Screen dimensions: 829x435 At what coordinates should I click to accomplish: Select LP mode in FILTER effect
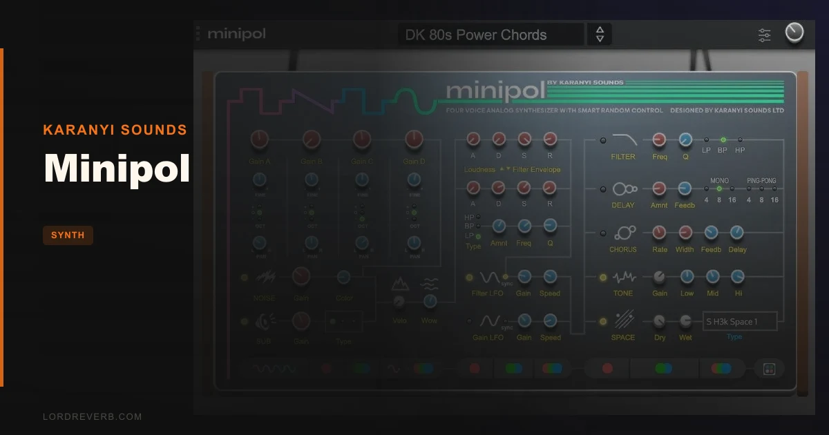[706, 140]
